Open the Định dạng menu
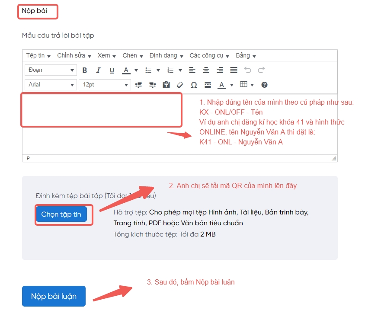Screen dimensions: 368x323 pyautogui.click(x=166, y=56)
